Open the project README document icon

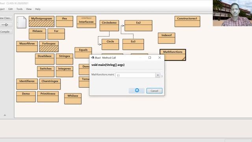21,22
